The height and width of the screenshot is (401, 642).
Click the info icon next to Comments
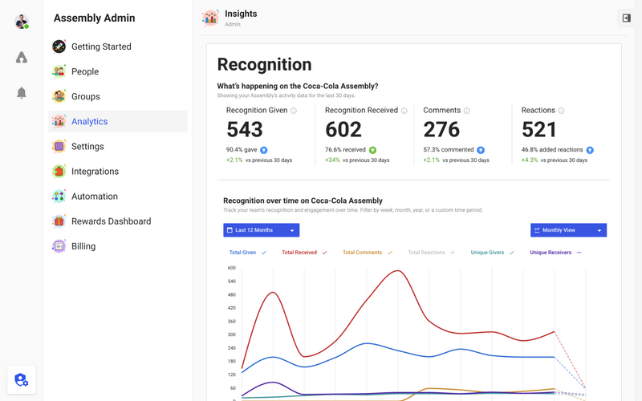coord(467,111)
